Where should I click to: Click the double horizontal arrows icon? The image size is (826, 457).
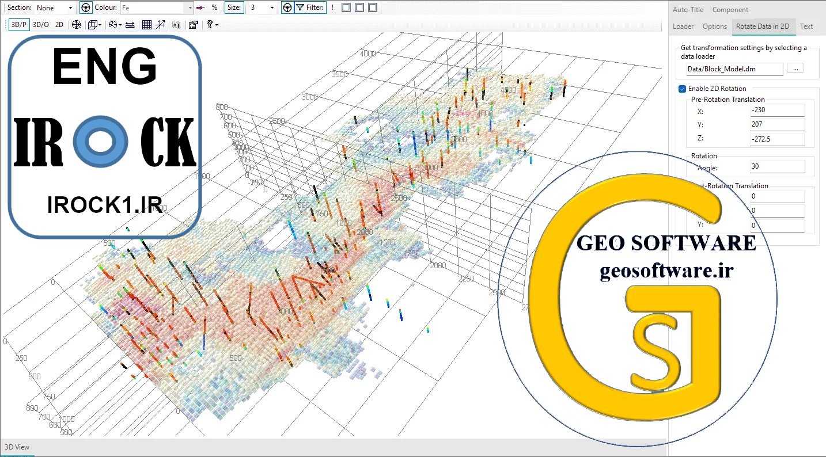click(x=130, y=25)
